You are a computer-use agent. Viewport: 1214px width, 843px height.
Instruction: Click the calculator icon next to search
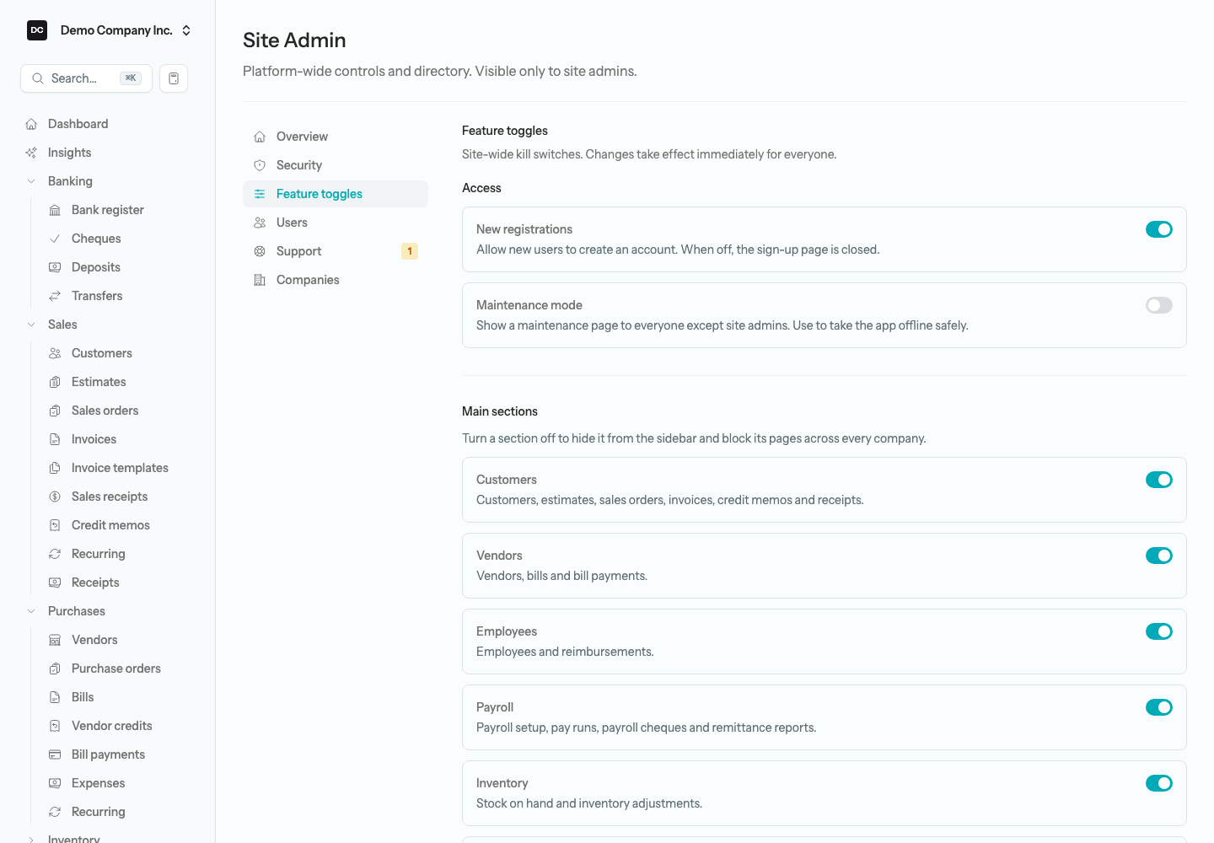174,78
